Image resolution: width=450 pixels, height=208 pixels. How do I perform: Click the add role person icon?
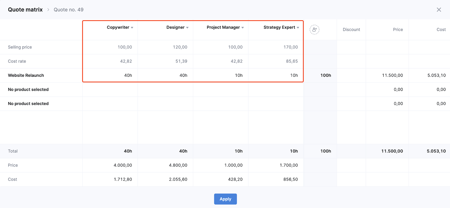click(314, 29)
